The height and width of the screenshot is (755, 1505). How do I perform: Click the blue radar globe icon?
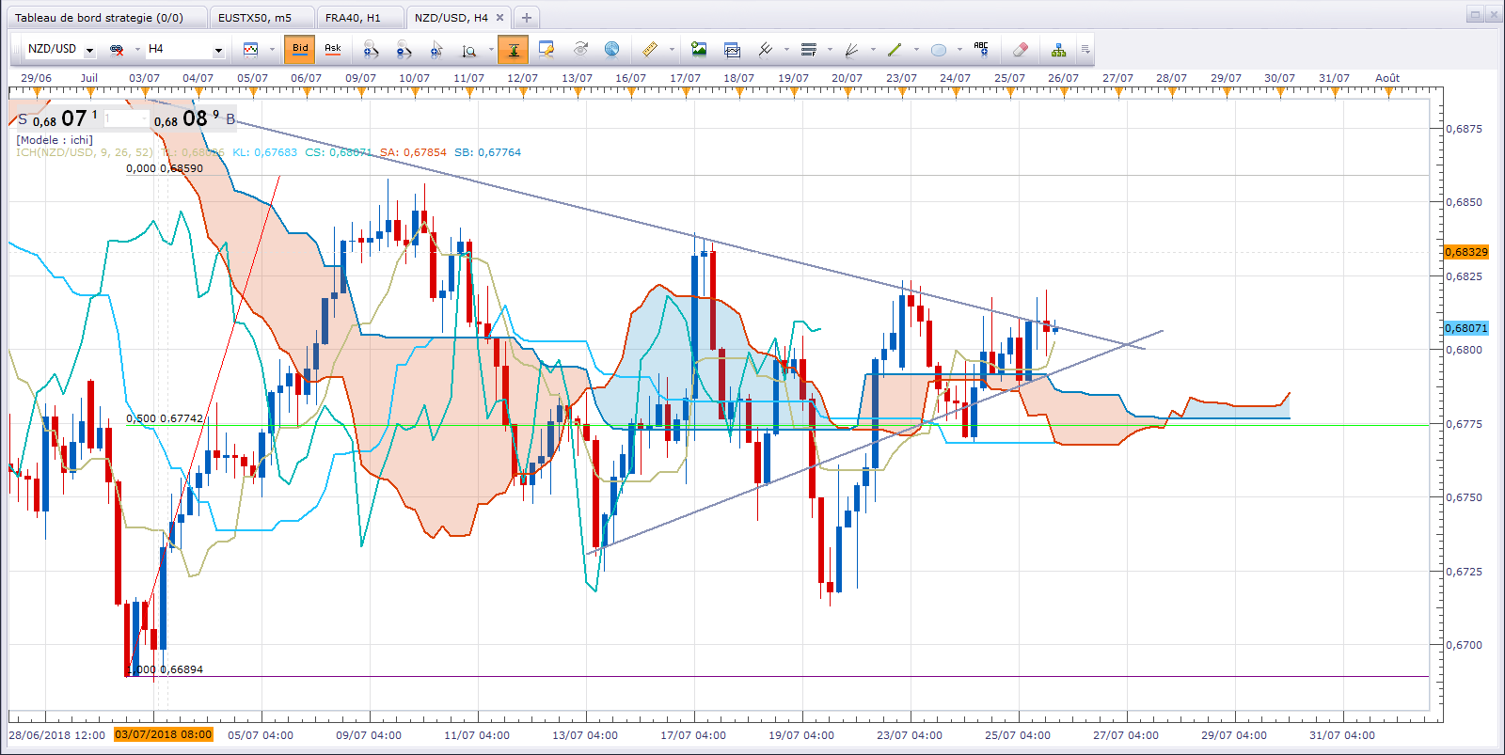coord(612,49)
